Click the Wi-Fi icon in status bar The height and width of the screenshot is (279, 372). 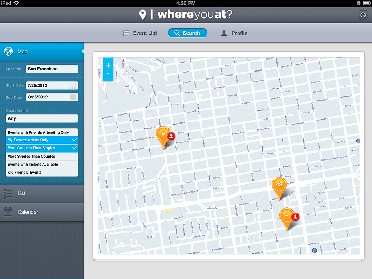(x=16, y=3)
